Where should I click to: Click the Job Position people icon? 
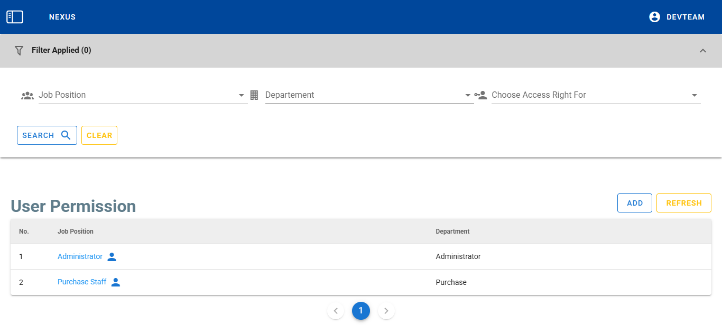point(27,96)
